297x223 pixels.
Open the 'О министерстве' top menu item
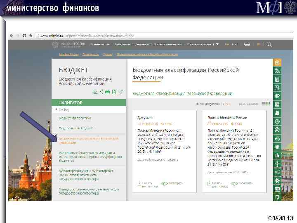[100, 44]
